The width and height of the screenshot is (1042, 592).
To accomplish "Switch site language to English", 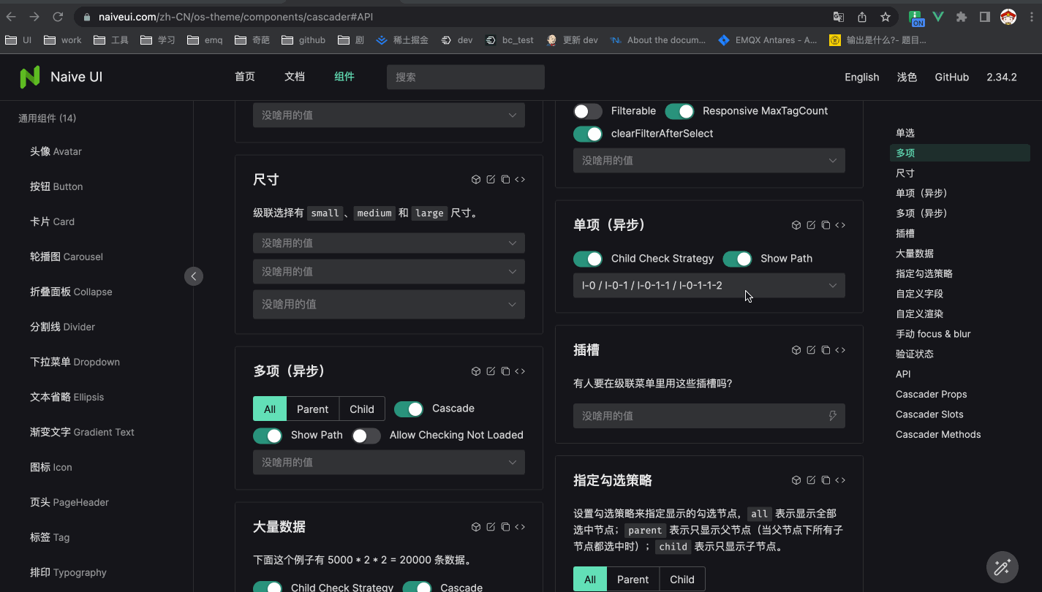I will (861, 77).
